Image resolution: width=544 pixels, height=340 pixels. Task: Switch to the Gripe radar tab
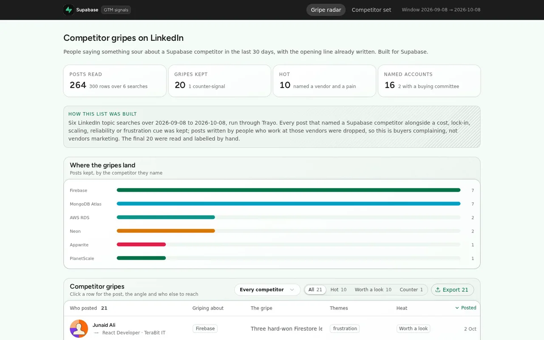326,10
